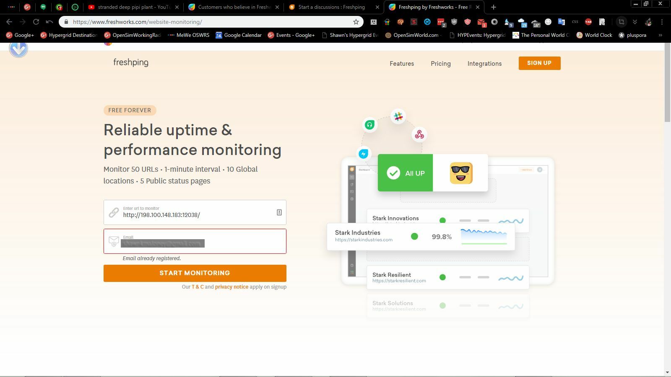
Task: Click the blue lightning bolt integration icon
Action: 364,154
